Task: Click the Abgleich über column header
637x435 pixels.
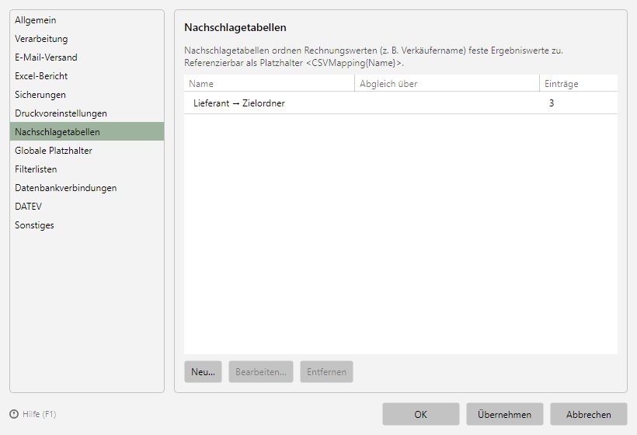Action: (x=447, y=84)
